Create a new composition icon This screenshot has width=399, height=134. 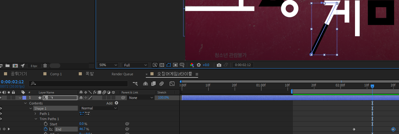(x=15, y=65)
